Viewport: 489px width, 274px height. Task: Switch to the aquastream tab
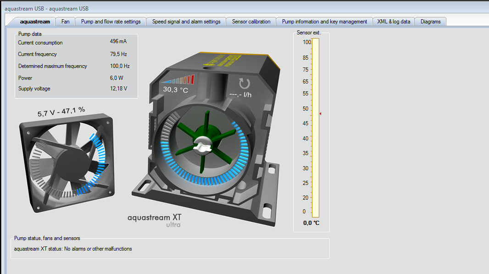[34, 22]
